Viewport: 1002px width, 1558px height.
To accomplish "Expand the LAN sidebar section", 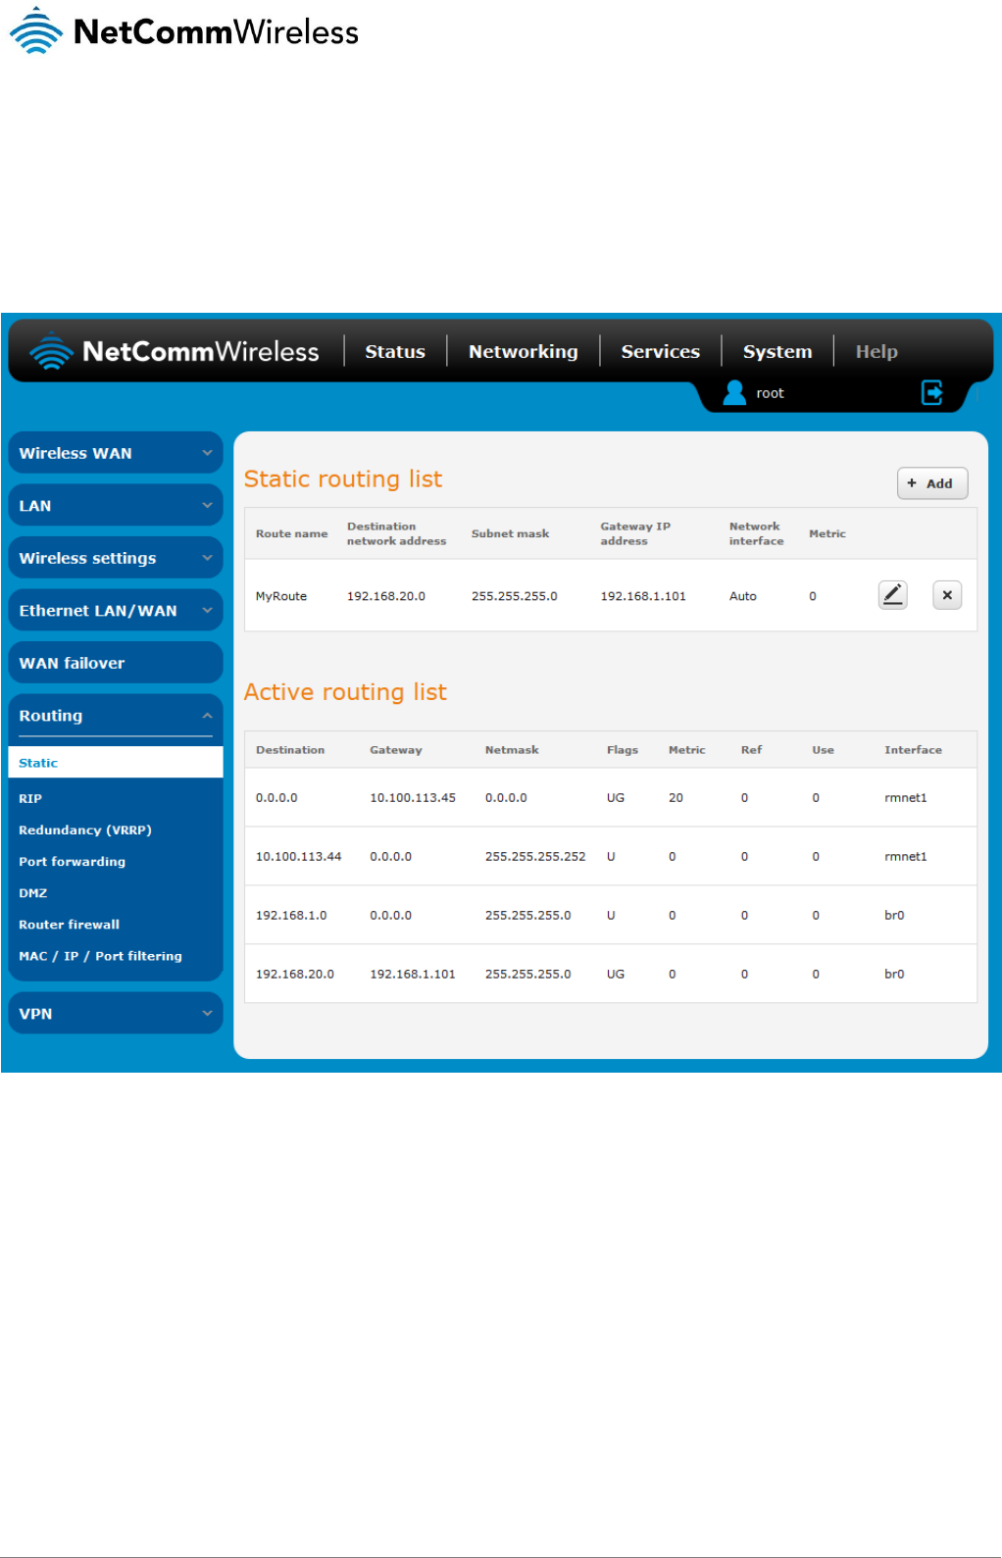I will (x=116, y=506).
